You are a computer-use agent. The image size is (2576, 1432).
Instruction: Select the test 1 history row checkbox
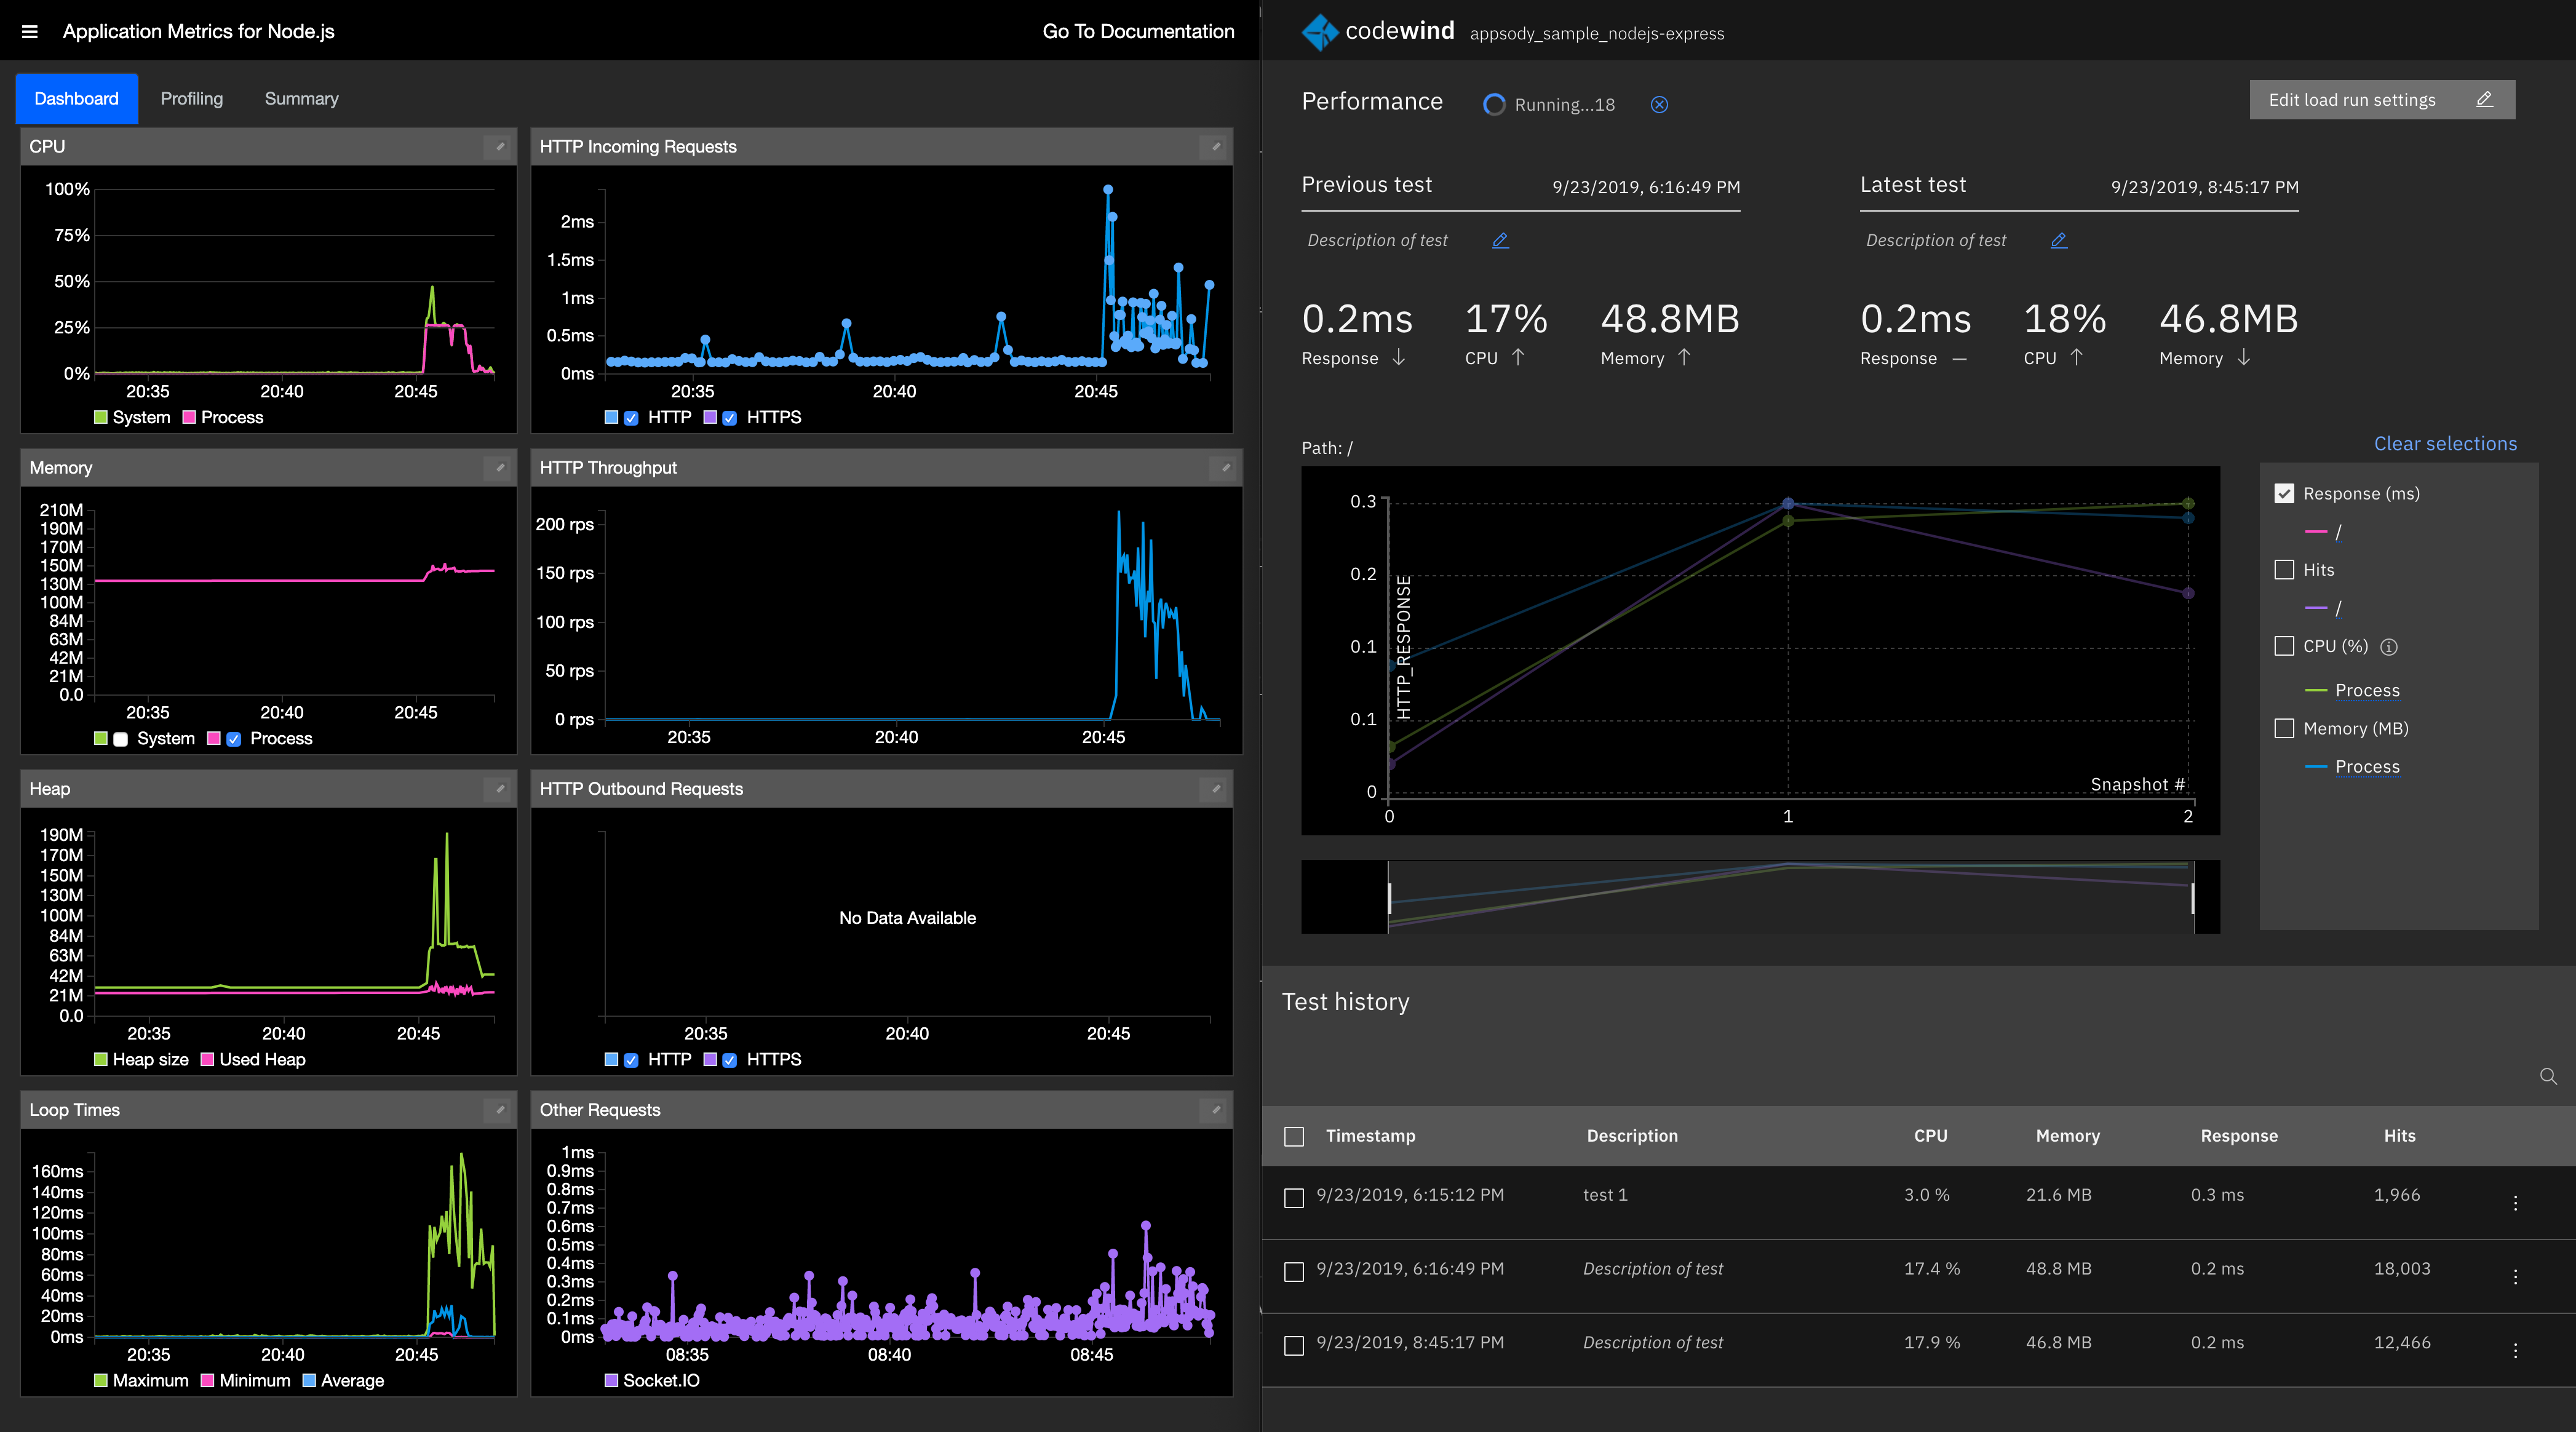click(1294, 1197)
